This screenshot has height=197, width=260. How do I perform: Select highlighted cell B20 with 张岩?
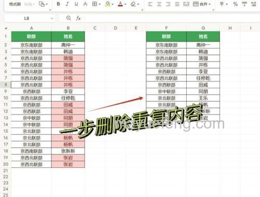click(x=68, y=164)
